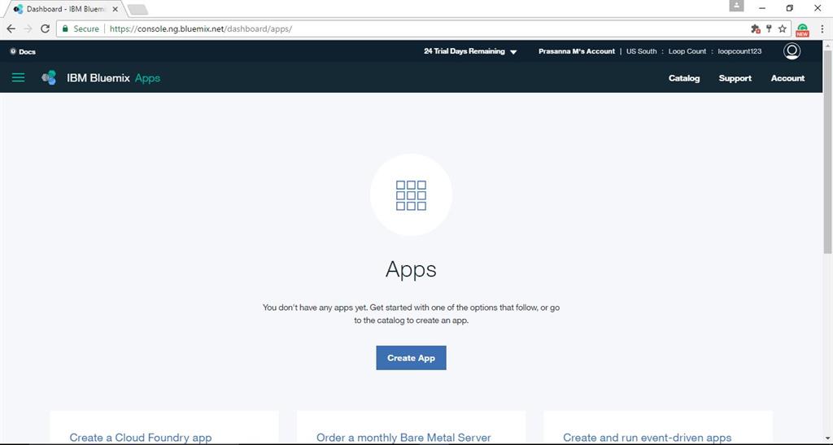Open Chrome's three-dot menu

tap(822, 28)
